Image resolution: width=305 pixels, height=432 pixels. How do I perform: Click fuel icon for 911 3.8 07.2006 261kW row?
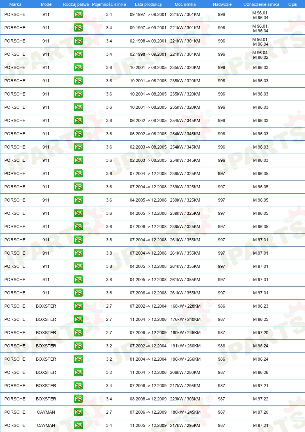click(x=78, y=293)
